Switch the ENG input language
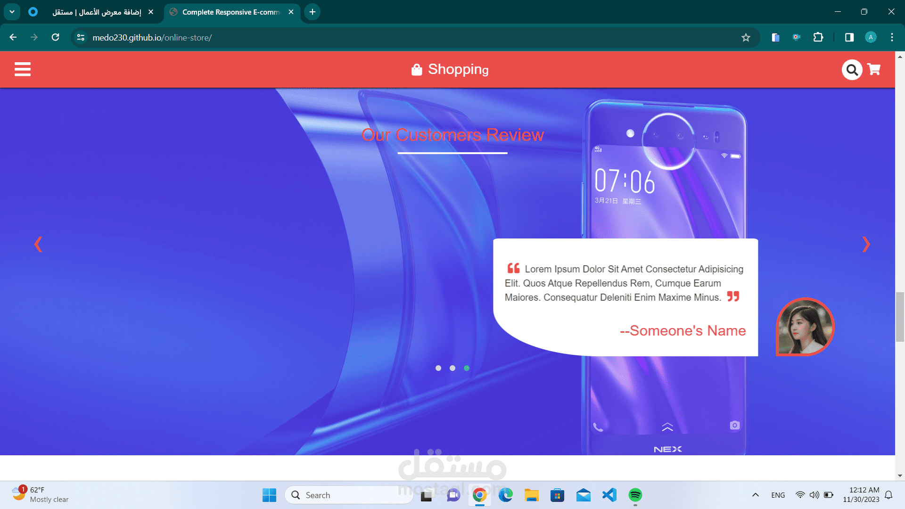This screenshot has width=905, height=509. (778, 495)
